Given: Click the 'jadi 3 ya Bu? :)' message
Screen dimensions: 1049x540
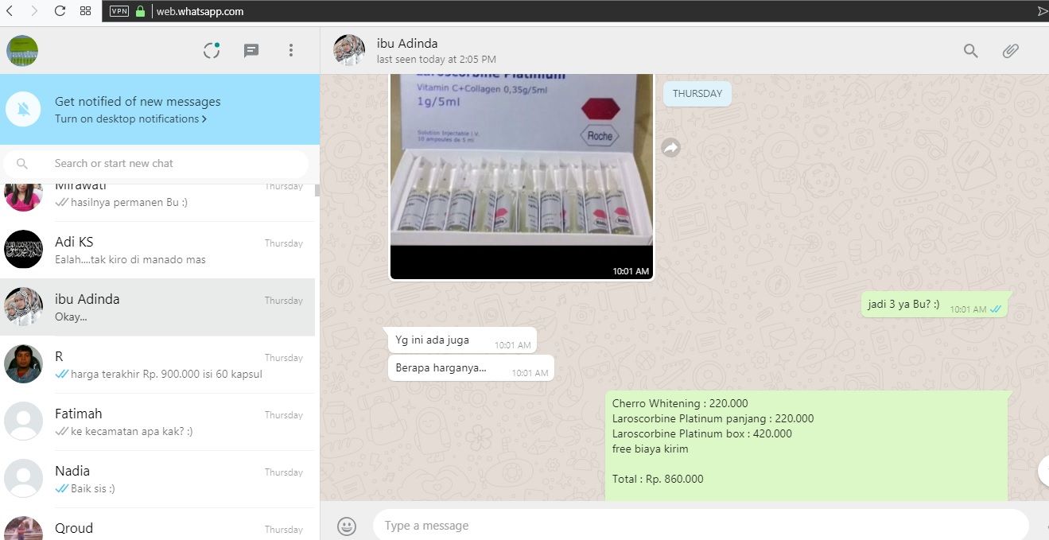Looking at the screenshot, I should [x=934, y=305].
